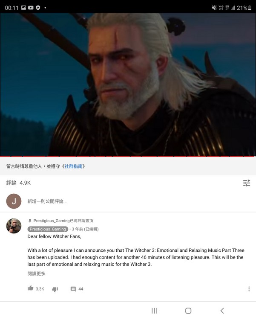Tap the Android back navigation arrow
Screen dimensions: 256x320
click(x=222, y=311)
